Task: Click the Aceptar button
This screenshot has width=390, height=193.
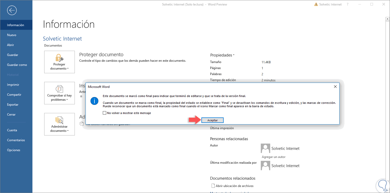Action: coord(212,120)
